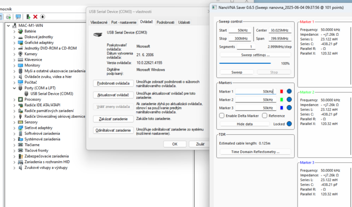
Task: Open the Podrobnosti tab
Action: (x=166, y=22)
